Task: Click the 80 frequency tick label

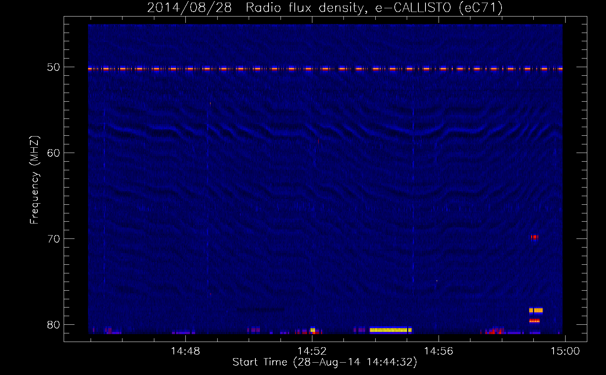Action: click(54, 325)
